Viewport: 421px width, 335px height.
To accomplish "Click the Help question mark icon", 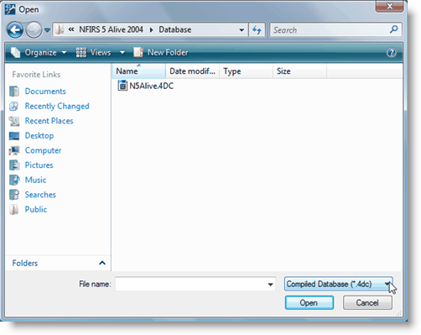I will tap(392, 52).
